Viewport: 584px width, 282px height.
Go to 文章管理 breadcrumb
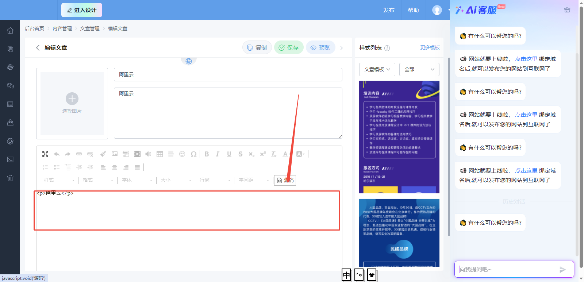coord(90,28)
